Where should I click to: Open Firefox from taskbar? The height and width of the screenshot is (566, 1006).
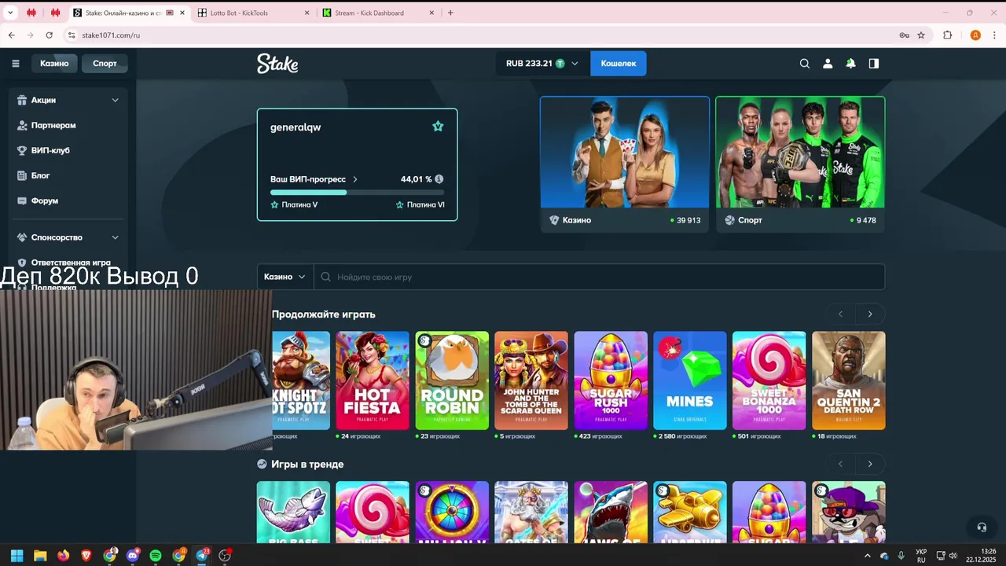(63, 556)
